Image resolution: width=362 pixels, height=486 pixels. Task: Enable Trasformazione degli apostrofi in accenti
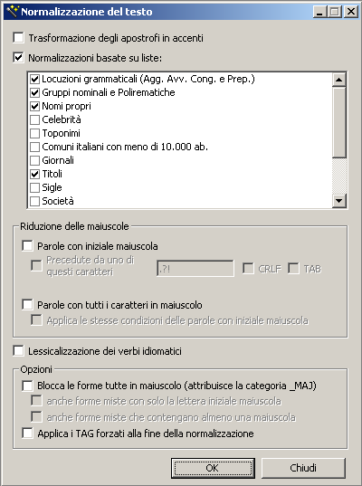[x=19, y=38]
